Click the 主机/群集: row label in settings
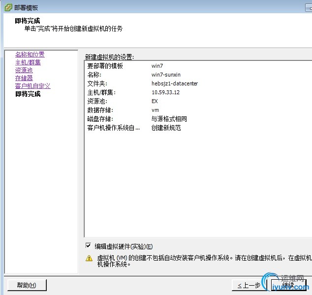The width and height of the screenshot is (312, 295). [x=101, y=92]
